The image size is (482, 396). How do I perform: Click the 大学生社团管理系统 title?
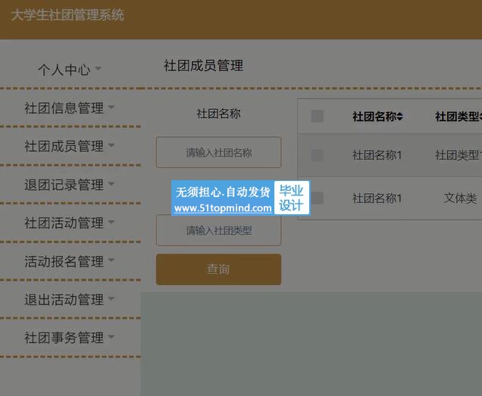(67, 15)
